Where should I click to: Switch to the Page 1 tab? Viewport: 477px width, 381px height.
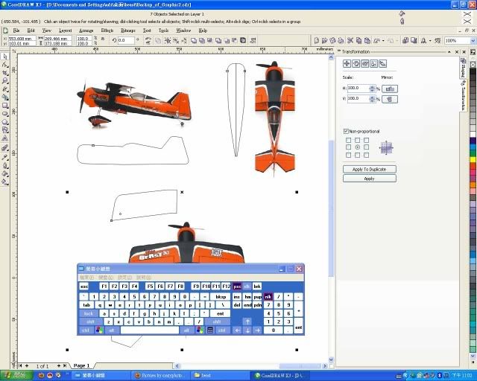coord(82,365)
